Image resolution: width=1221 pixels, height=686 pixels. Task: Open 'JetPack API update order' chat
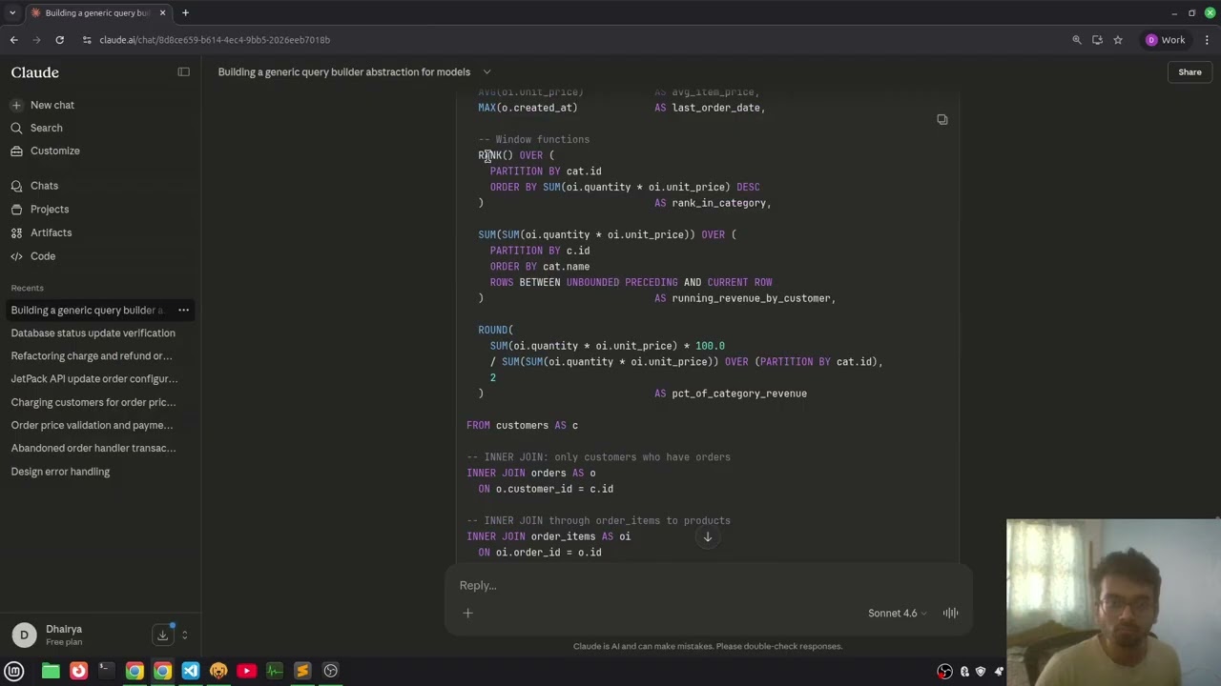[x=93, y=378]
